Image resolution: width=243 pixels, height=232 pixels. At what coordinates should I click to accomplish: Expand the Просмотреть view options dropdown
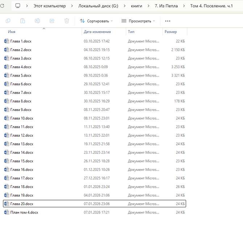pos(138,21)
